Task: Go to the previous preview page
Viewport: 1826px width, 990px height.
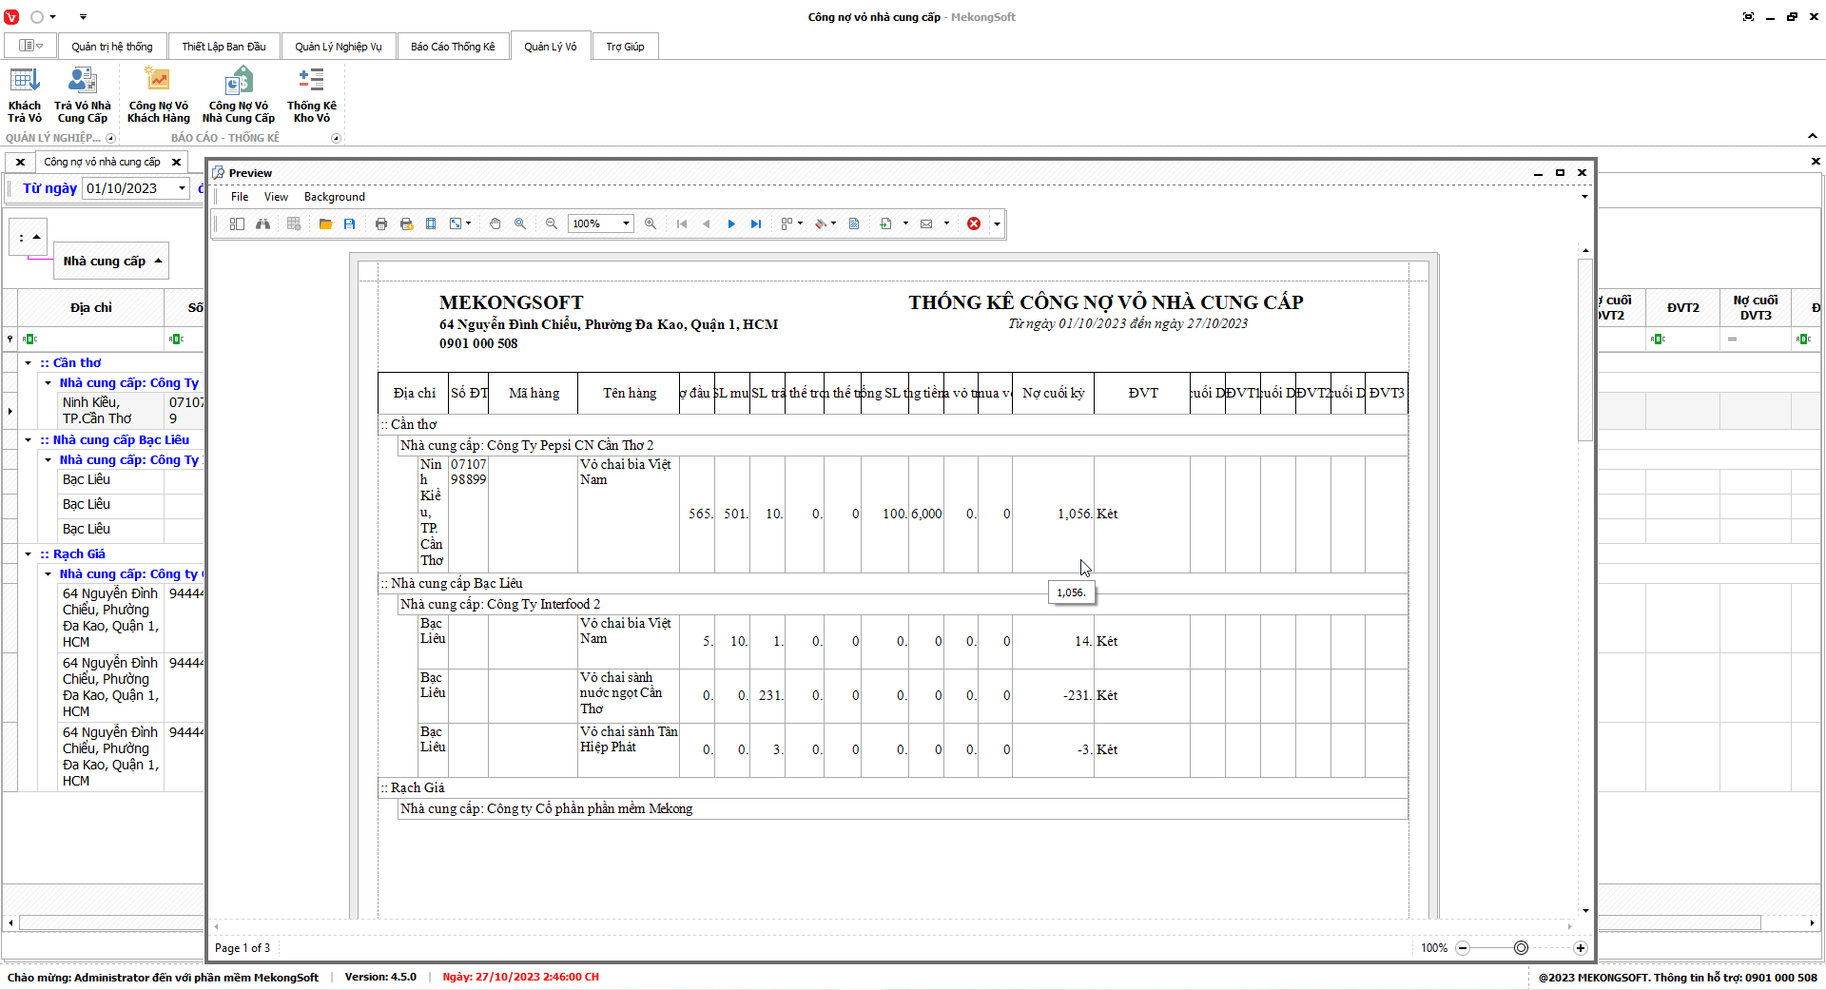Action: point(707,223)
